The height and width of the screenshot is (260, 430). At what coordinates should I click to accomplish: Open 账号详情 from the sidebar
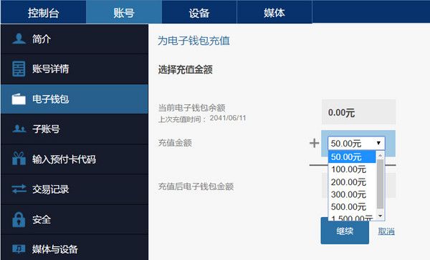point(75,69)
